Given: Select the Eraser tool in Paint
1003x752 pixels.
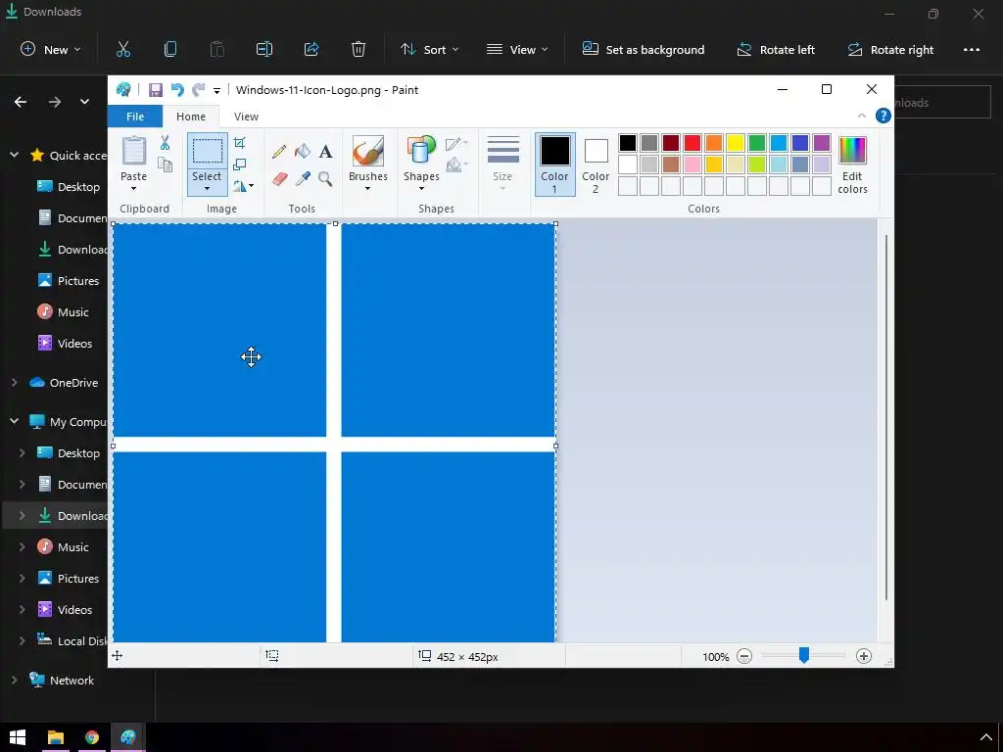Looking at the screenshot, I should click(x=279, y=178).
